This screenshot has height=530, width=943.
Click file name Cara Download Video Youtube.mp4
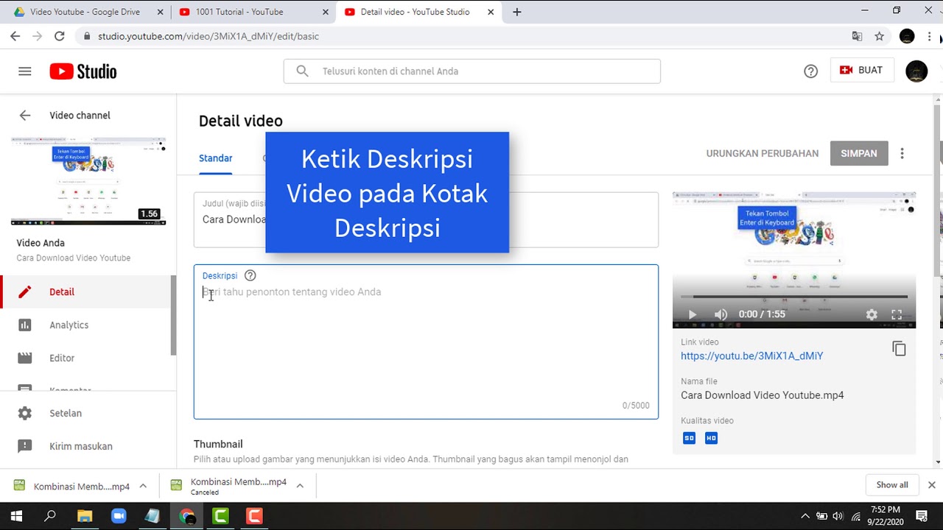763,395
